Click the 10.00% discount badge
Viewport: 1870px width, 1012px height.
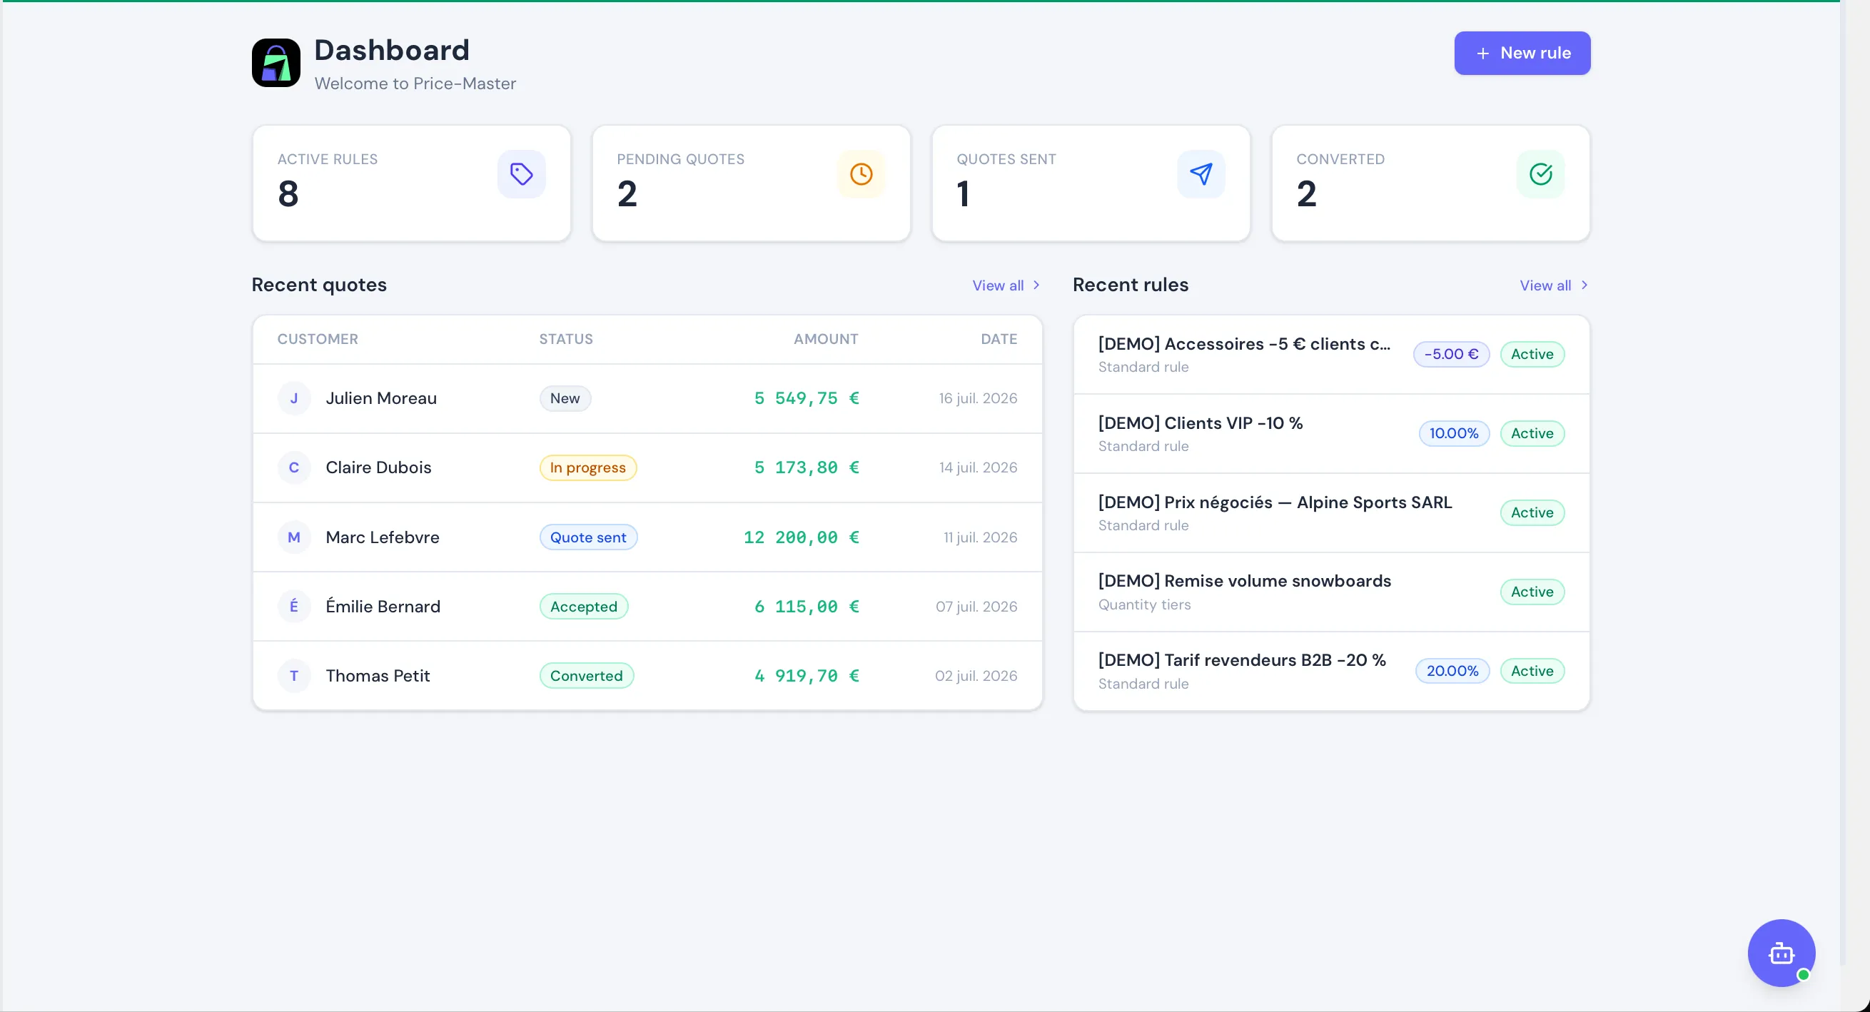pyautogui.click(x=1454, y=433)
